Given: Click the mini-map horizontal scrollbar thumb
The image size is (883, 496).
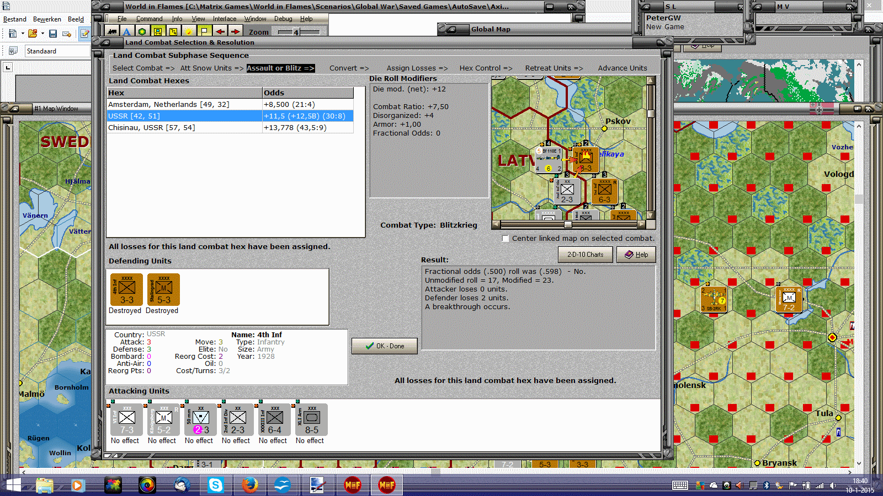Looking at the screenshot, I should pos(568,224).
